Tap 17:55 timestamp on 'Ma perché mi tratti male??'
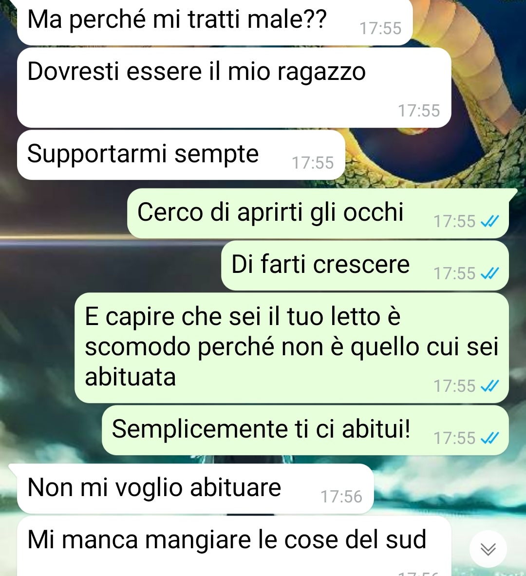 (x=380, y=29)
